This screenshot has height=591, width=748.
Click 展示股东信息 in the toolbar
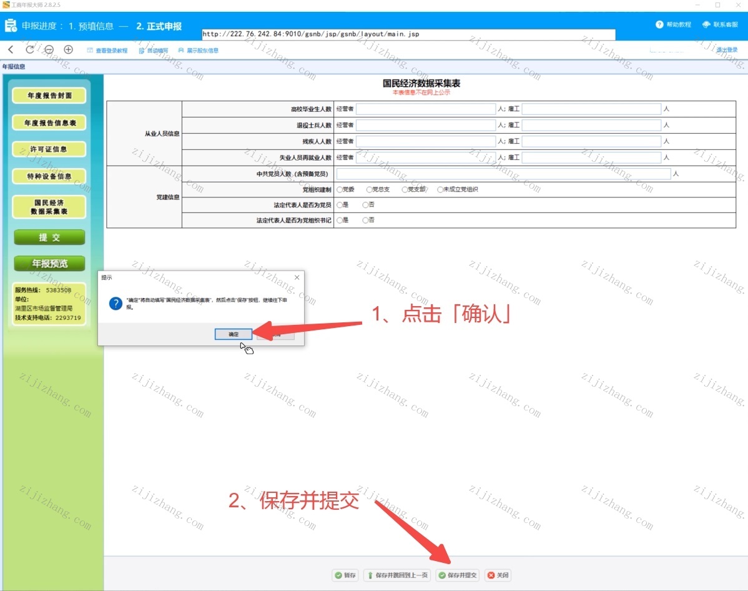[199, 51]
